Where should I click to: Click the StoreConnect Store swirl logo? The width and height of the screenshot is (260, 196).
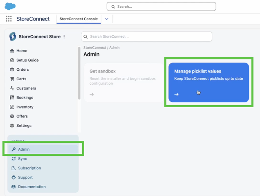pos(13,36)
